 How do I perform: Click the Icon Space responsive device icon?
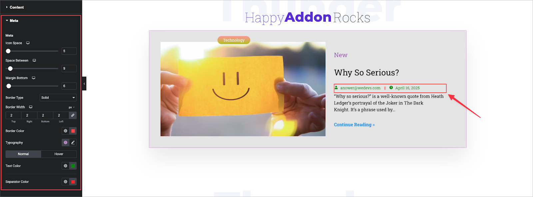pyautogui.click(x=28, y=43)
